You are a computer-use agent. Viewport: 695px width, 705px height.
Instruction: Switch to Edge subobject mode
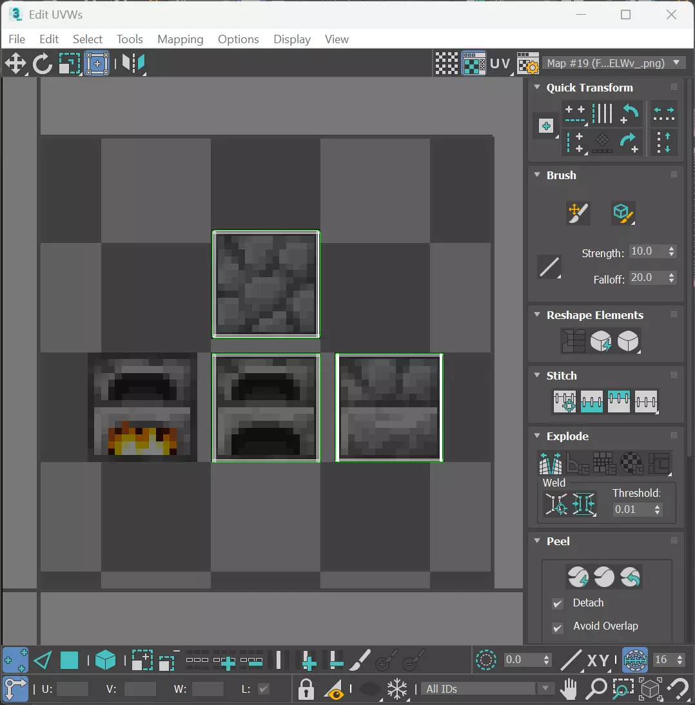[x=43, y=661]
